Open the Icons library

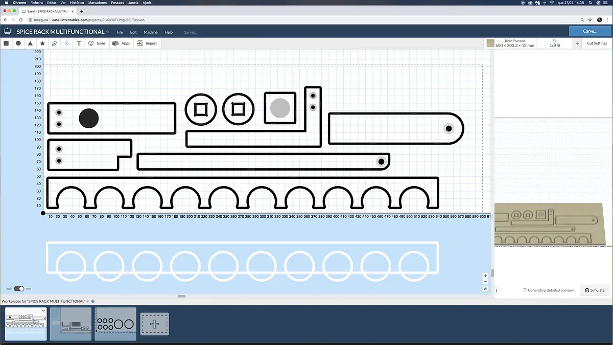pyautogui.click(x=97, y=43)
